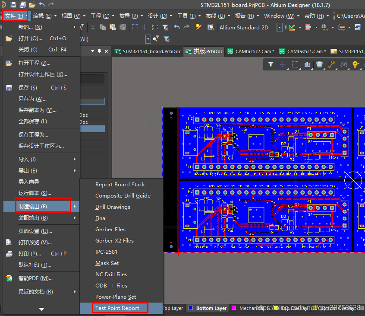Choose Test Point Report from submenu

121,308
